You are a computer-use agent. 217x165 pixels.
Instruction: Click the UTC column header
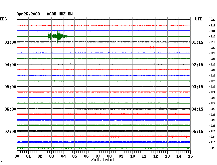pyautogui.click(x=198, y=19)
